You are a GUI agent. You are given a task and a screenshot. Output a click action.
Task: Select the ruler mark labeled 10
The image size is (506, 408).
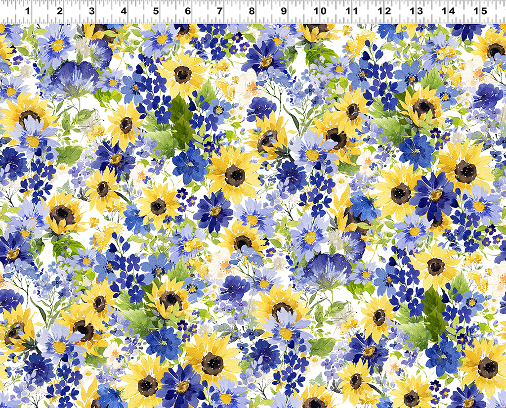coord(319,11)
